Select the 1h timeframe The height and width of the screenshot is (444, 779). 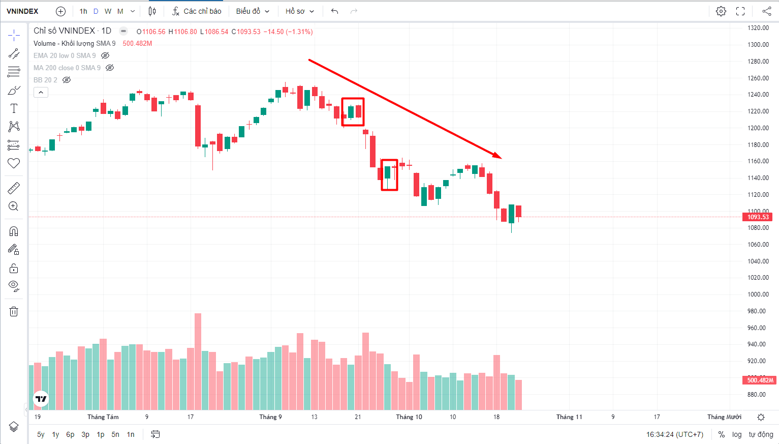pos(83,11)
